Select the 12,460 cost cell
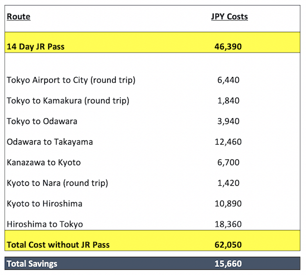The width and height of the screenshot is (306, 275). click(x=228, y=142)
